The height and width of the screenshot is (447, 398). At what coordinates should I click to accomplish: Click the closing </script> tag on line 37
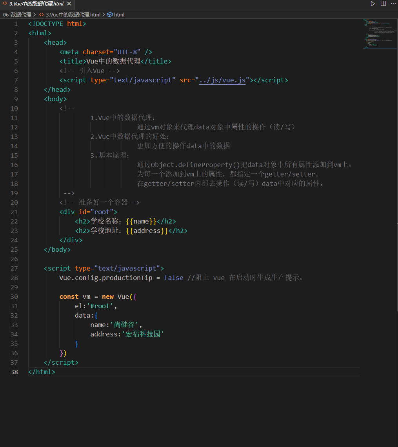tap(61, 362)
